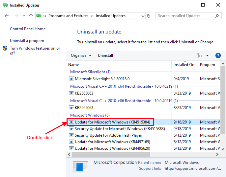Image resolution: width=226 pixels, height=177 pixels.
Task: Open the Organize menu
Action: coord(81,55)
